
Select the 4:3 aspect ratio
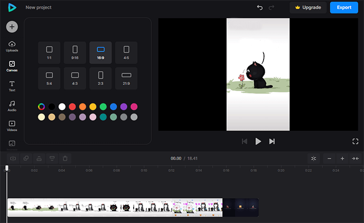pos(75,78)
